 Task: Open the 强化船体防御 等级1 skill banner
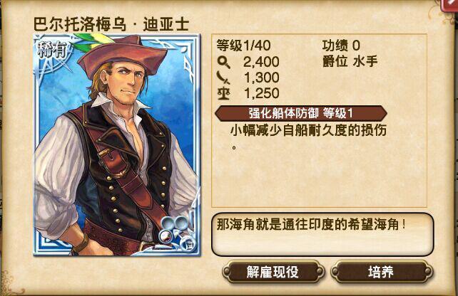(x=301, y=113)
